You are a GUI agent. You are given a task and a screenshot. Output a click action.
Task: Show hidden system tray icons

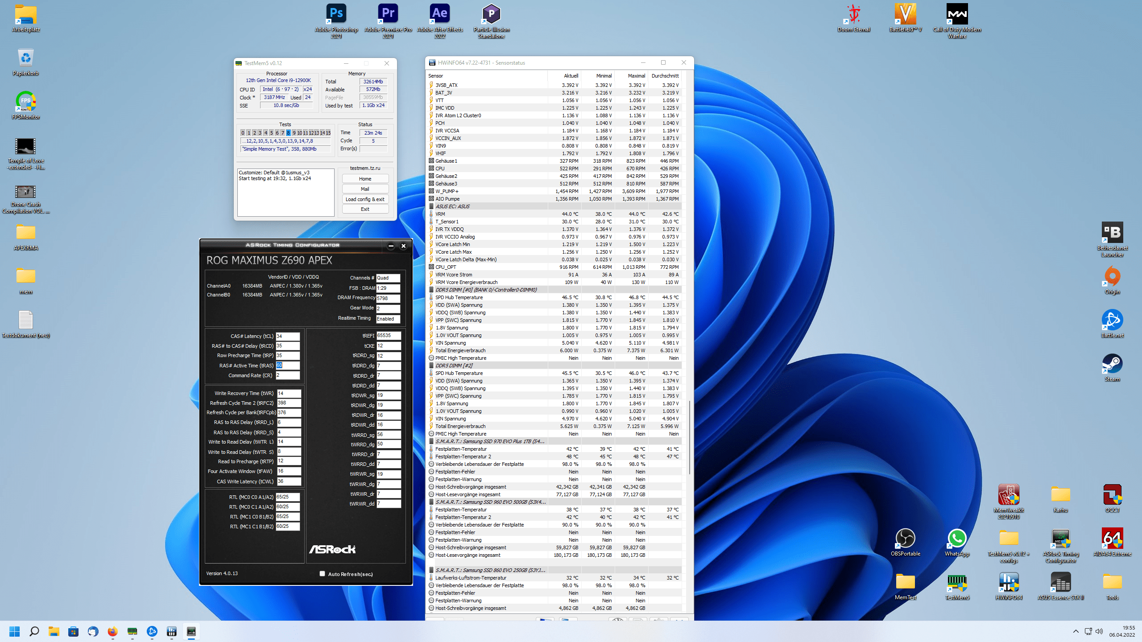[1076, 631]
